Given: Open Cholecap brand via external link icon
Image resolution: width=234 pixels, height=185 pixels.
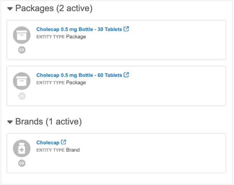Looking at the screenshot, I should 64,142.
